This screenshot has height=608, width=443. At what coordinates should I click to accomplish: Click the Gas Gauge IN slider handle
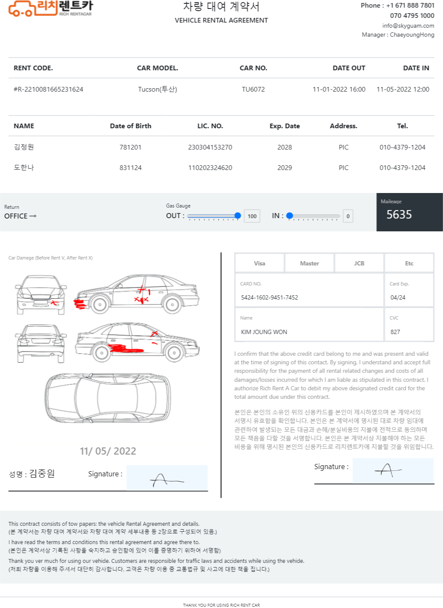click(290, 216)
